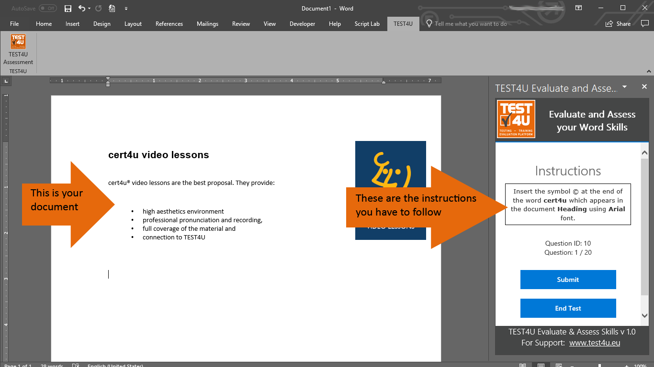Click bullet "professional pronunciation and recording,"

pyautogui.click(x=203, y=220)
